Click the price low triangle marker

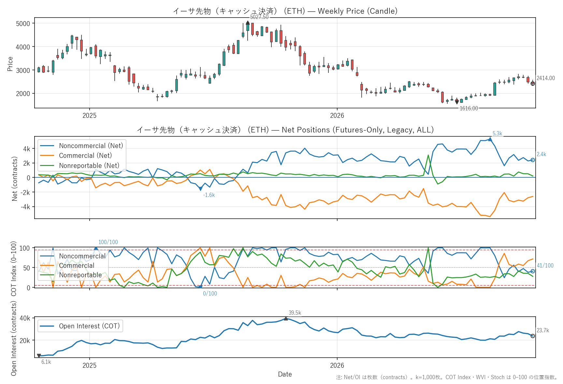point(457,102)
